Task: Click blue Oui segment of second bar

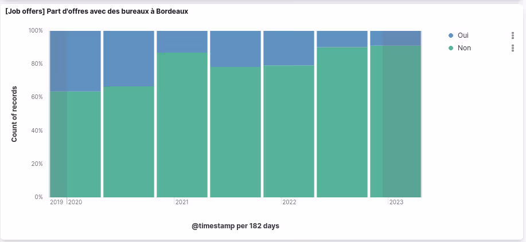Action: 128,58
